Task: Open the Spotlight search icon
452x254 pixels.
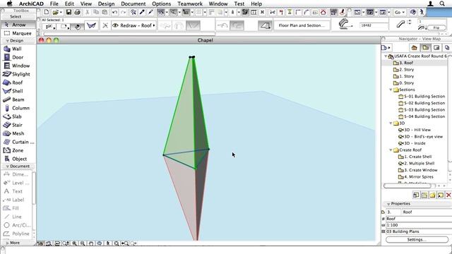Action: click(442, 4)
